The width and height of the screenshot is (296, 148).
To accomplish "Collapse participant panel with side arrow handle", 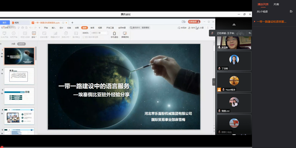I will (214, 82).
